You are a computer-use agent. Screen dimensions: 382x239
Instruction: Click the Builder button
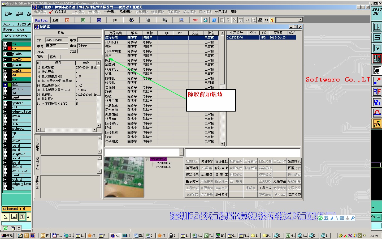point(41,20)
